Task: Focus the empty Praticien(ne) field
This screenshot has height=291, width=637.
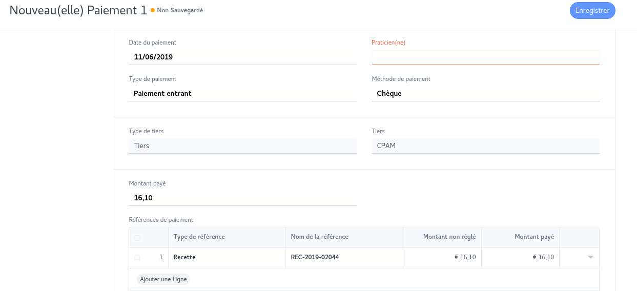Action: (x=485, y=57)
